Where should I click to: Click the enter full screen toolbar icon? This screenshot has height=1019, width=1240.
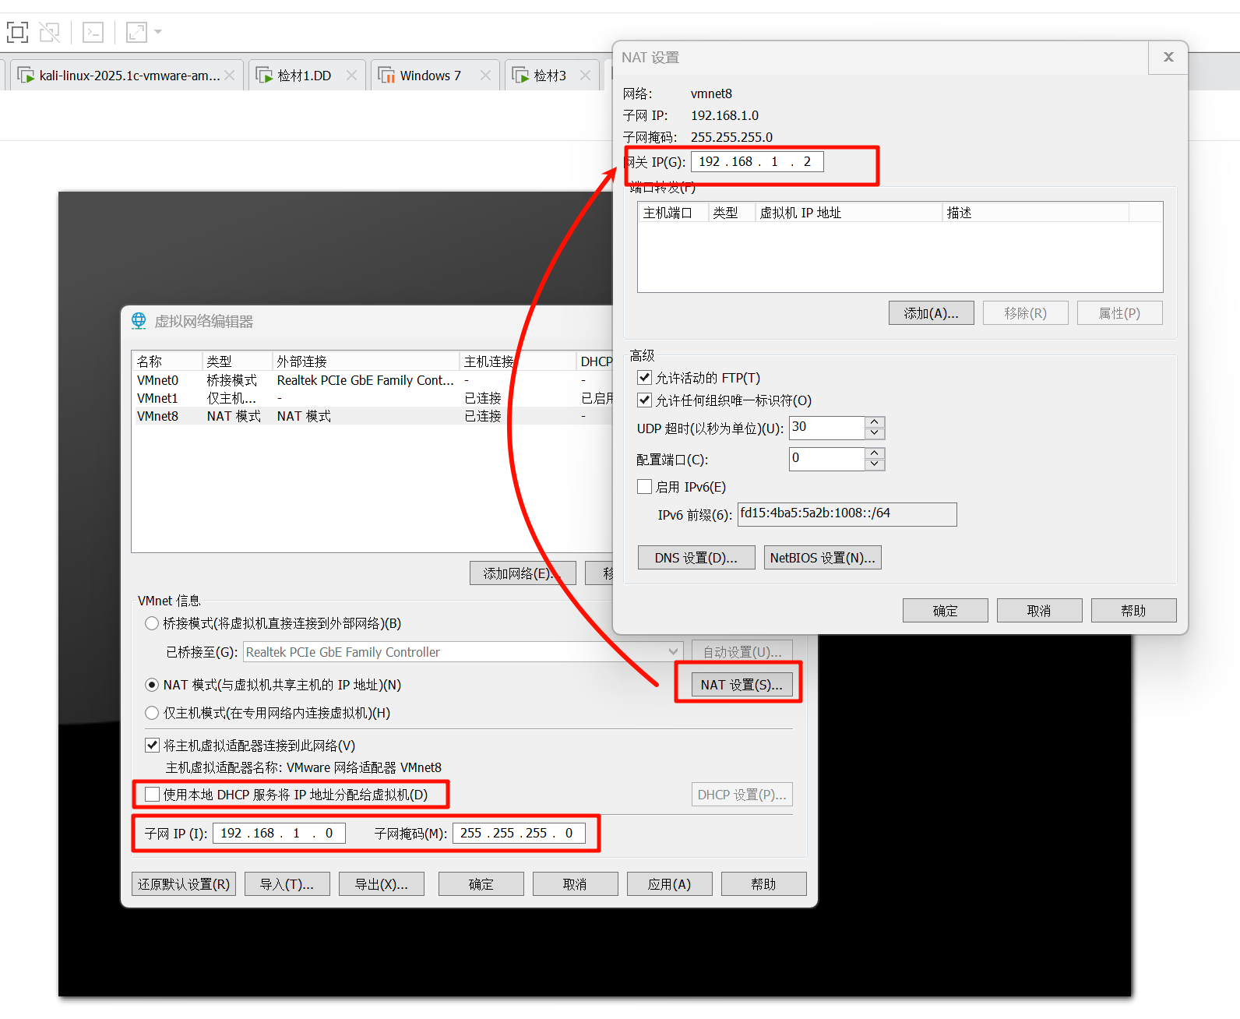click(x=17, y=32)
